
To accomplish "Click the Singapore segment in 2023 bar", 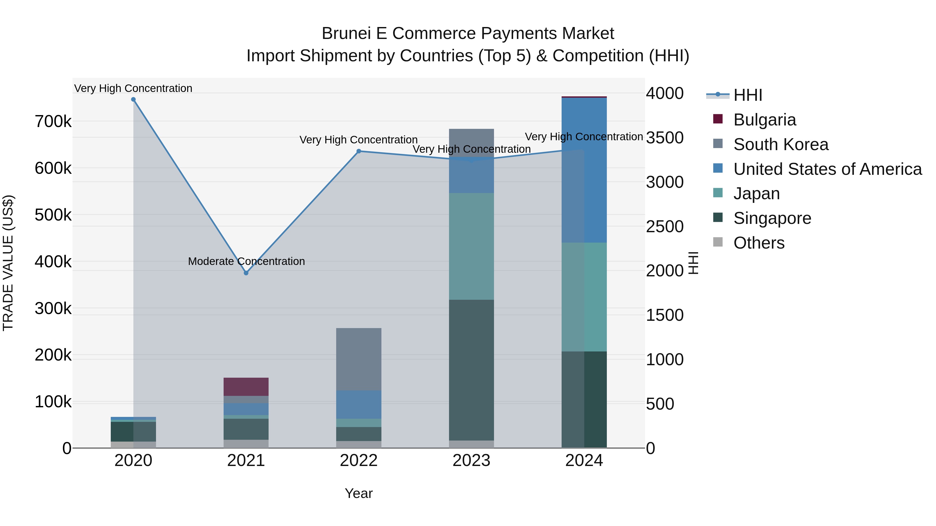I will coord(472,370).
